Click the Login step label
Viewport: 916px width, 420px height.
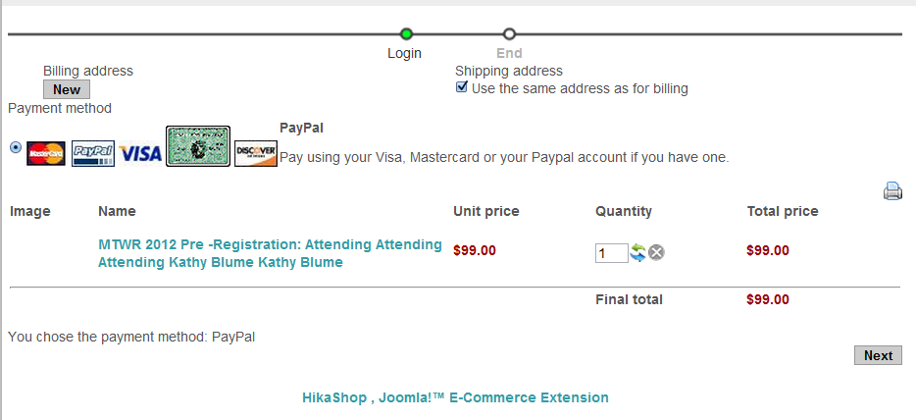(404, 53)
